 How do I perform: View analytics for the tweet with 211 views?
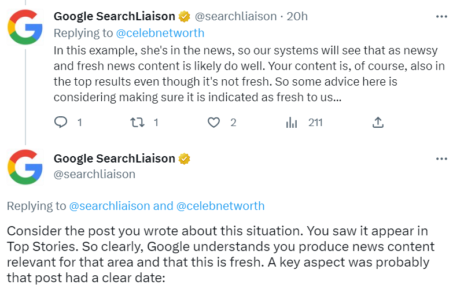tap(292, 122)
